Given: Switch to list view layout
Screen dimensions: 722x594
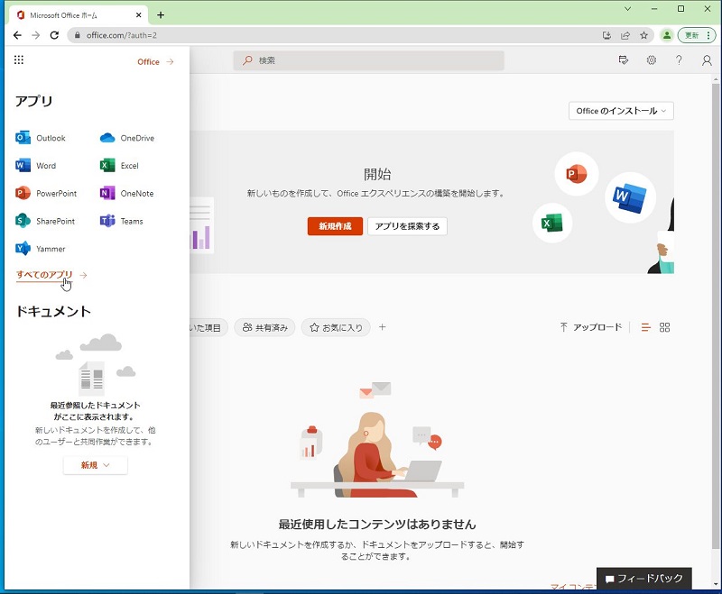Looking at the screenshot, I should 646,327.
